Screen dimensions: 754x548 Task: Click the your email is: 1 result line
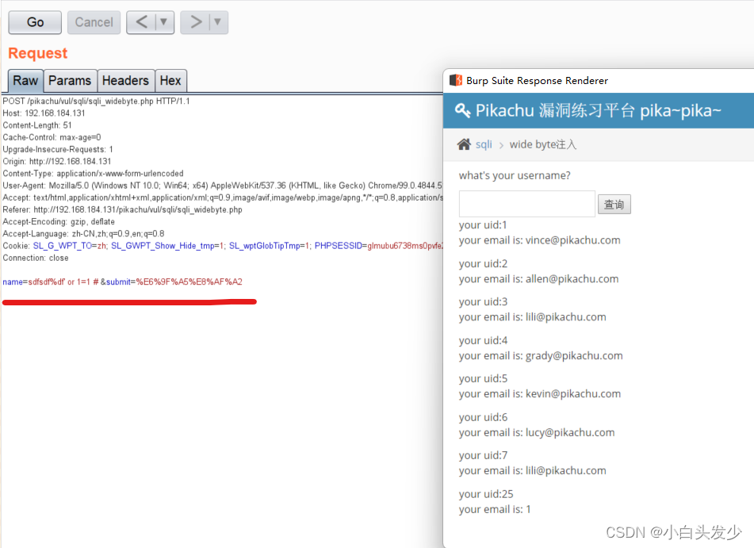click(x=495, y=509)
